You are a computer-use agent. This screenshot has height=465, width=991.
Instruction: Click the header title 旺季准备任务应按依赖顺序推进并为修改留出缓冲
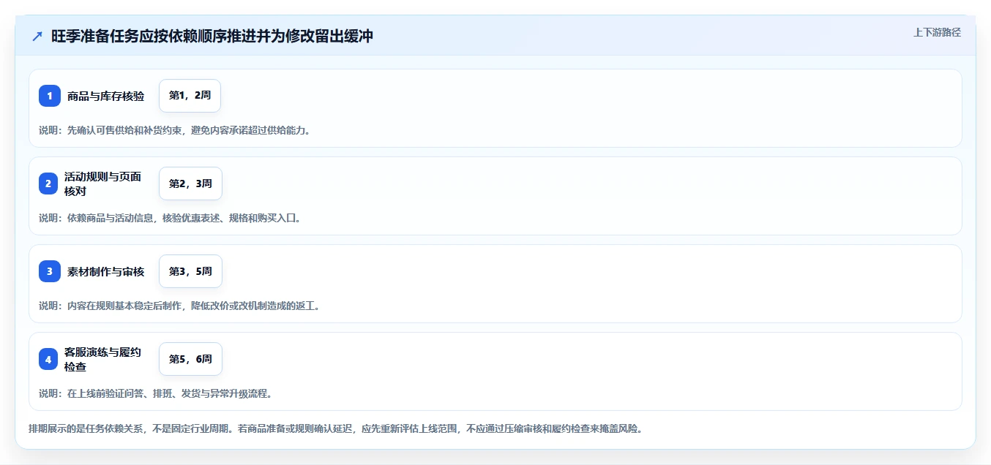point(212,36)
